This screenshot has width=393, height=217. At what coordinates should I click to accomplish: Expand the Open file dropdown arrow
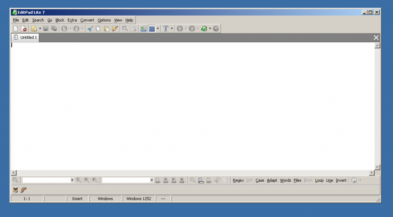tap(40, 28)
